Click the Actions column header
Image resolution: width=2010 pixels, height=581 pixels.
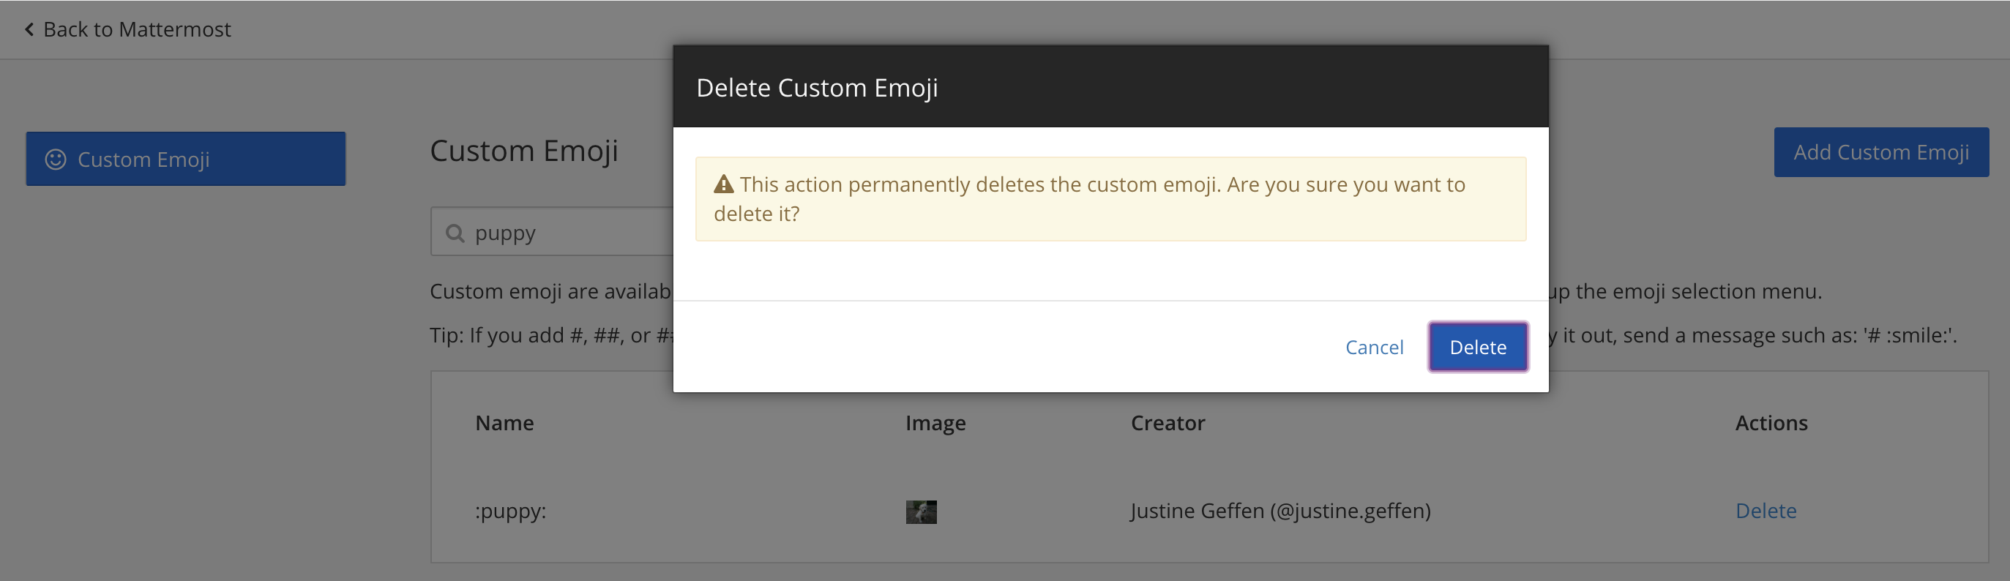tap(1771, 423)
